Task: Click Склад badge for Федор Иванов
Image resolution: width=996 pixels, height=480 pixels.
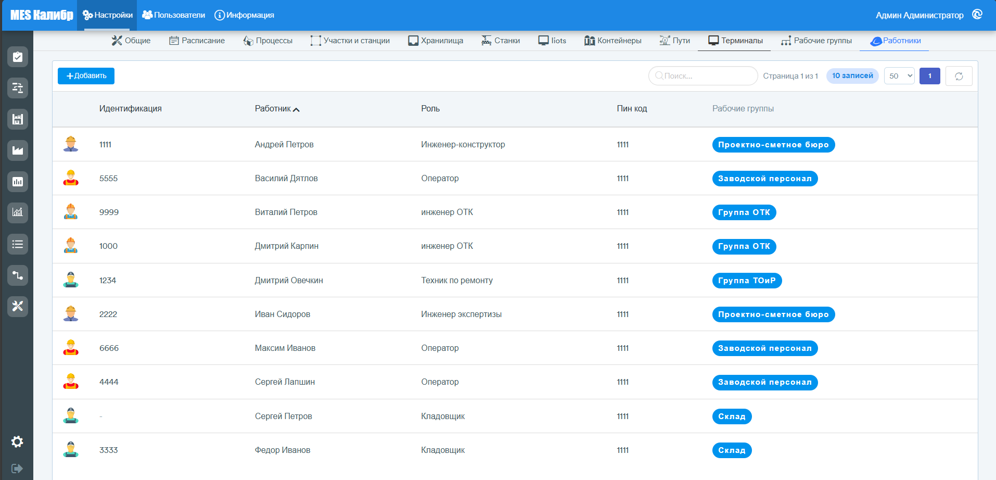Action: [732, 450]
